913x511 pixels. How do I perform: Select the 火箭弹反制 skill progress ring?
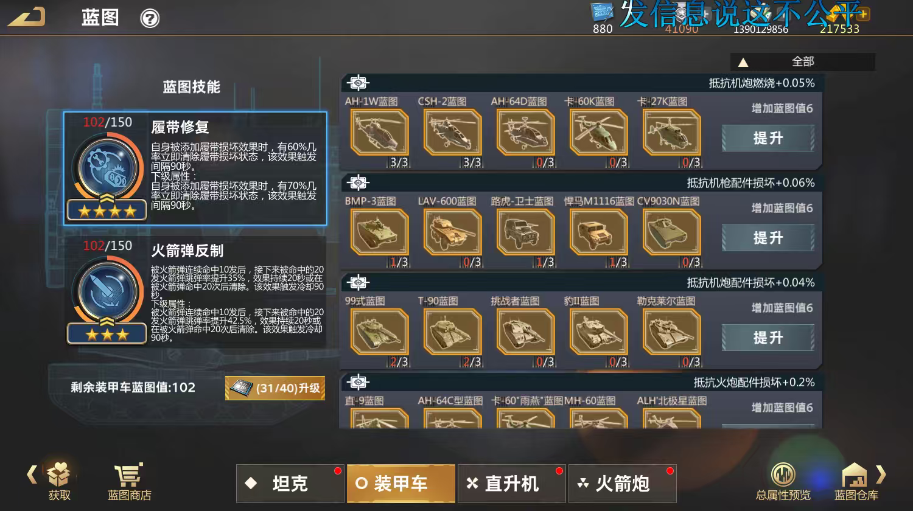tap(107, 293)
